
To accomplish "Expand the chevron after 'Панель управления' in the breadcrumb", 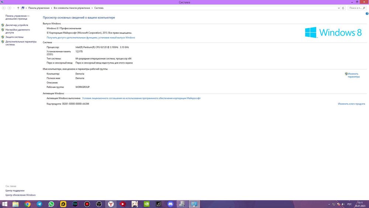I will (x=52, y=8).
